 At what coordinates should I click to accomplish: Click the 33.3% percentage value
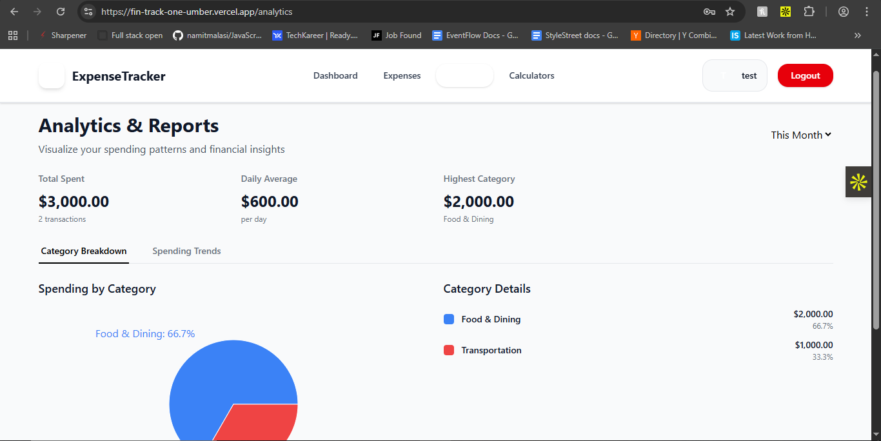click(x=822, y=357)
